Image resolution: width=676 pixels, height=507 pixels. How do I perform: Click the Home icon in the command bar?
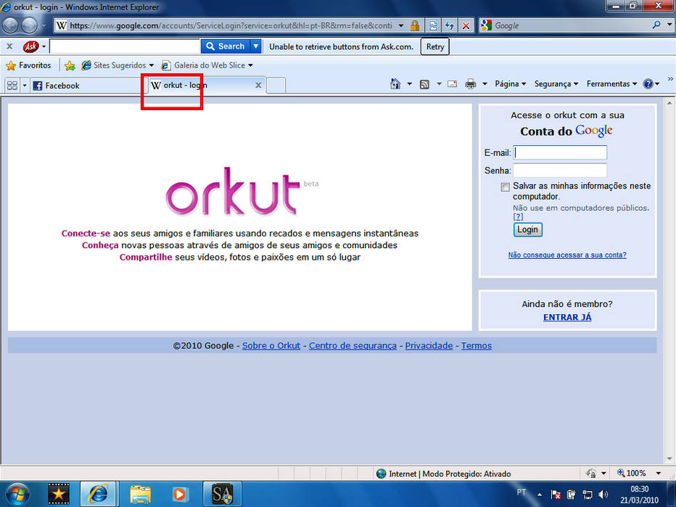point(395,83)
